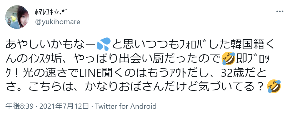Open the Twitter for Android source link

pos(126,106)
